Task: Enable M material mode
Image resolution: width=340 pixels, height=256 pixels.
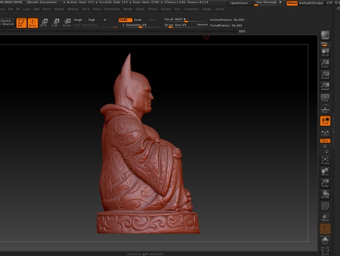Action: pos(104,20)
